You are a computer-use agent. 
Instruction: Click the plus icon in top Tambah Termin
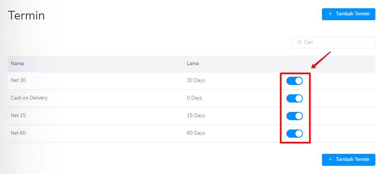click(x=330, y=14)
